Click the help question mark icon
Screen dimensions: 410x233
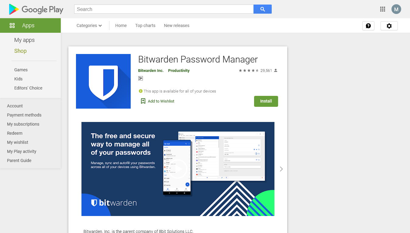pos(368,26)
